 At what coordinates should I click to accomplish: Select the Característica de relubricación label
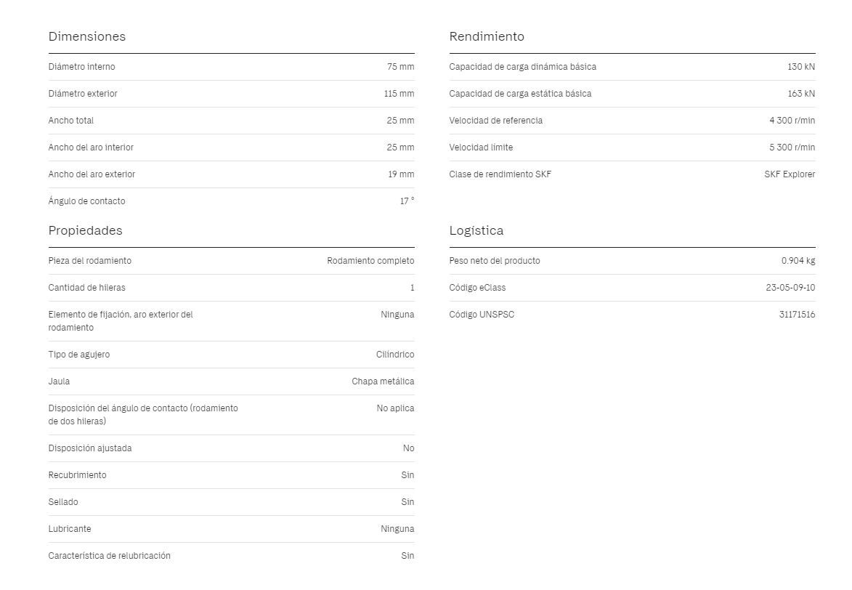[109, 556]
